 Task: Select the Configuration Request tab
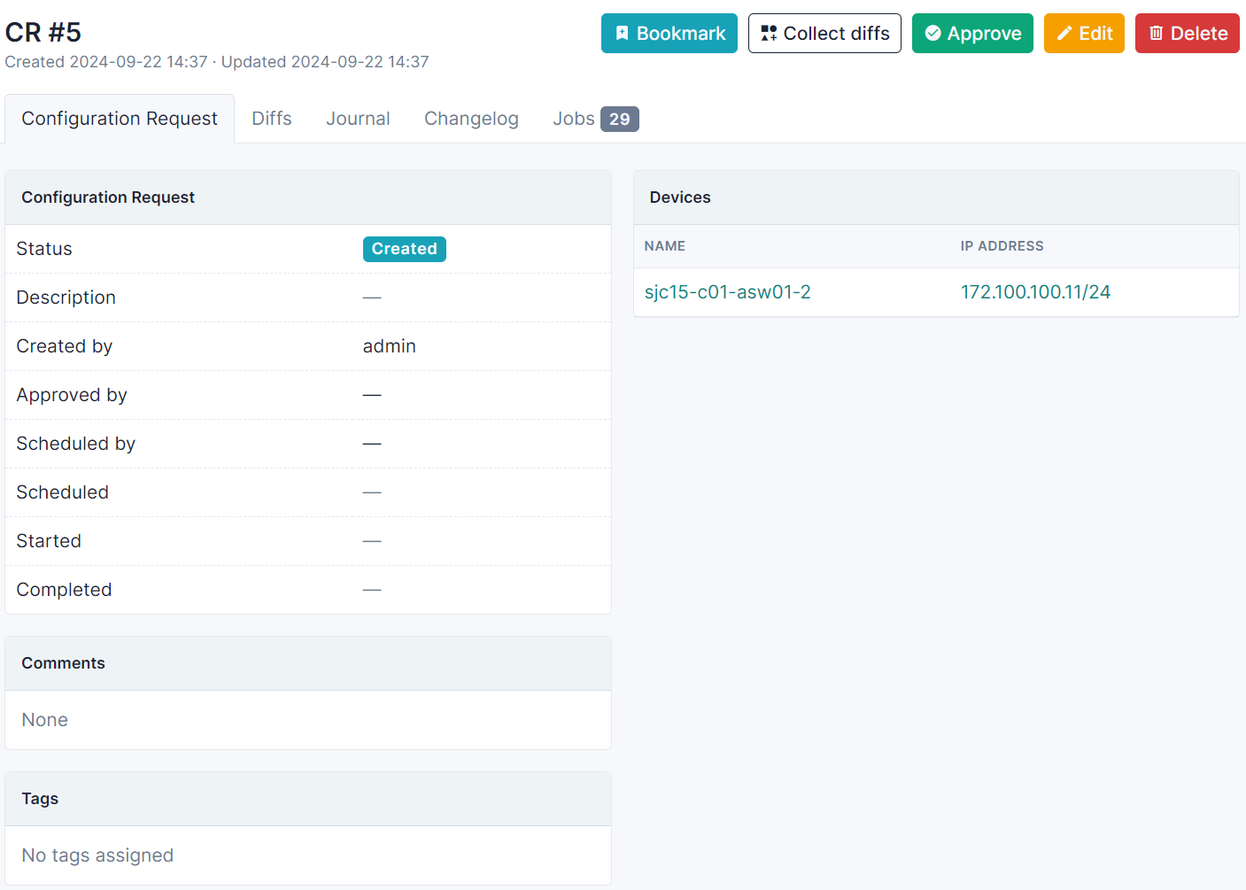(120, 119)
